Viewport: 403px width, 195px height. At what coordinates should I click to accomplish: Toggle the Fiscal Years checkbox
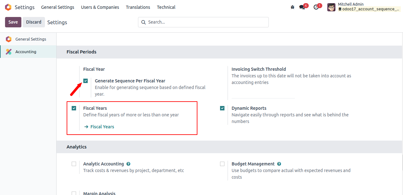[x=74, y=108]
